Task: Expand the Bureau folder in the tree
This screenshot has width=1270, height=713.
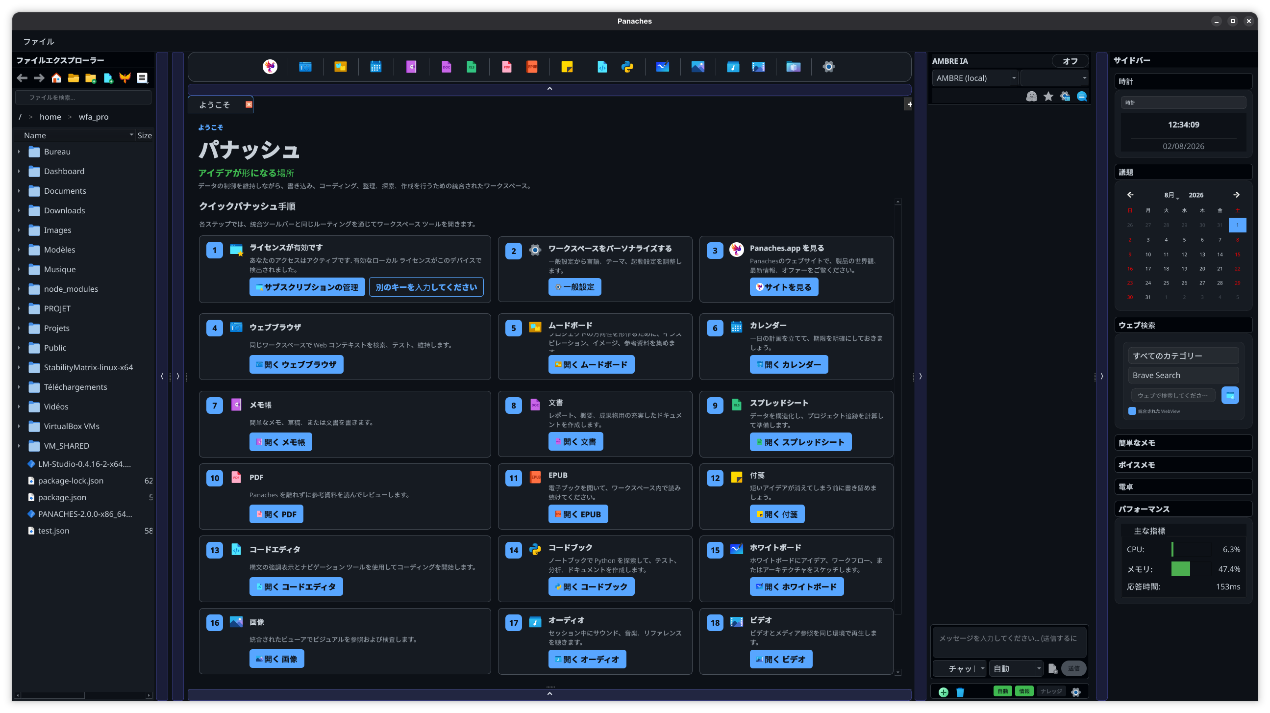Action: [x=19, y=152]
